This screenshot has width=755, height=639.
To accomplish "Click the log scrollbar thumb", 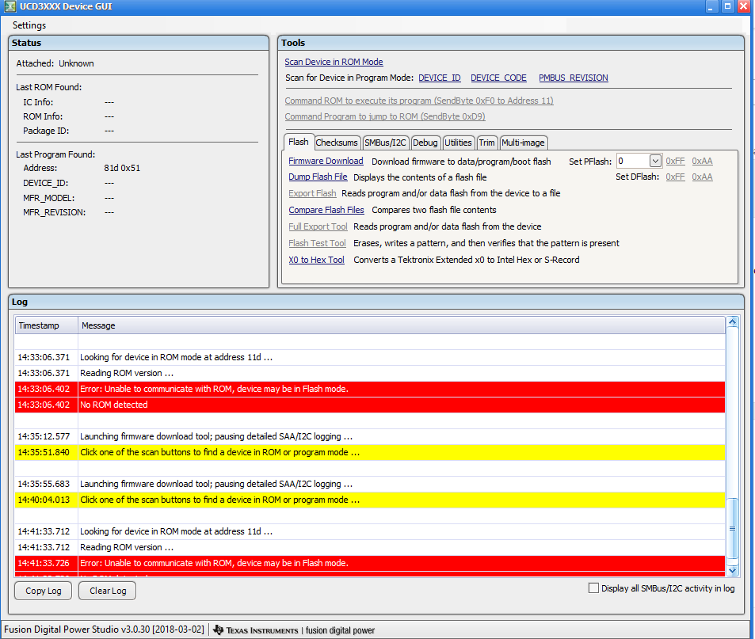I will tap(732, 529).
